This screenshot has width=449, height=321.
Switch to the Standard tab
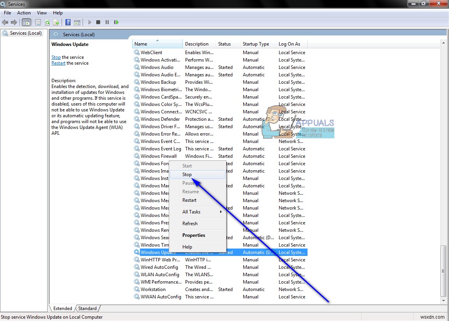pyautogui.click(x=87, y=308)
